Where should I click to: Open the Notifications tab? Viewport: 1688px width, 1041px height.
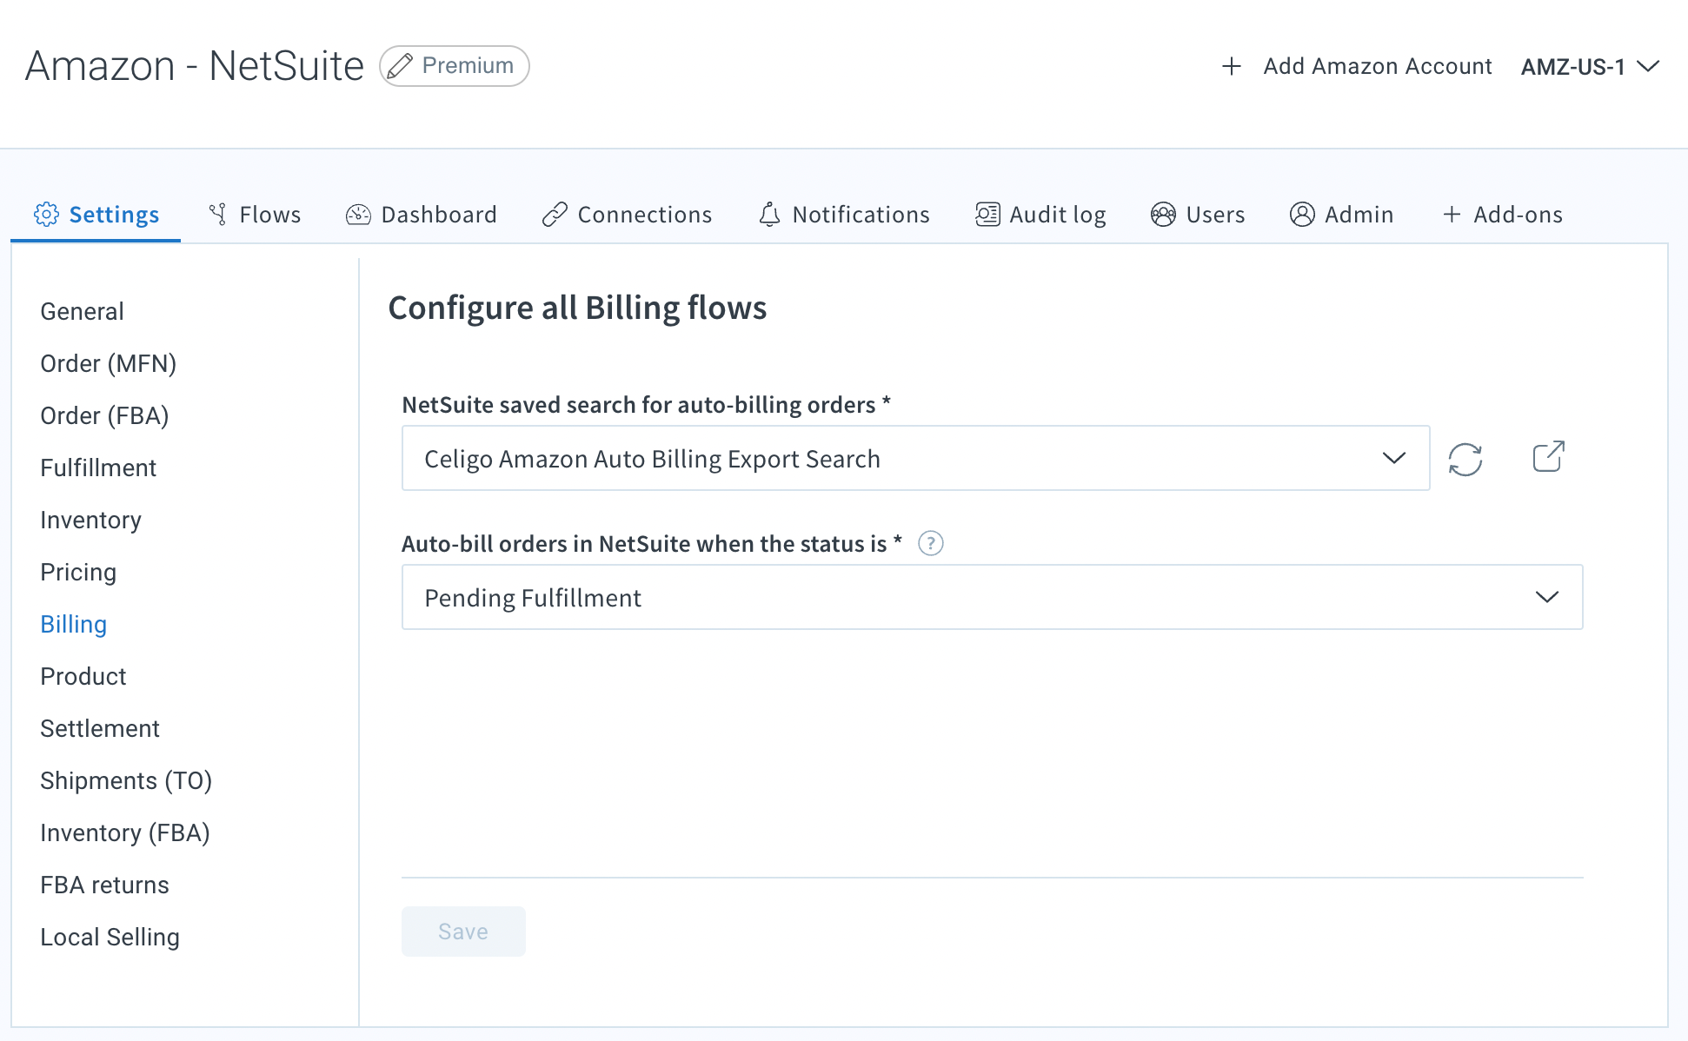tap(844, 215)
